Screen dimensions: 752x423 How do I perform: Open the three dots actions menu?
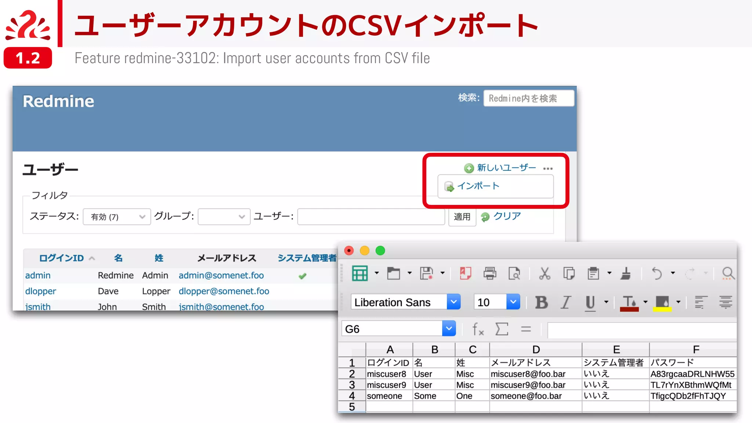[x=548, y=169]
